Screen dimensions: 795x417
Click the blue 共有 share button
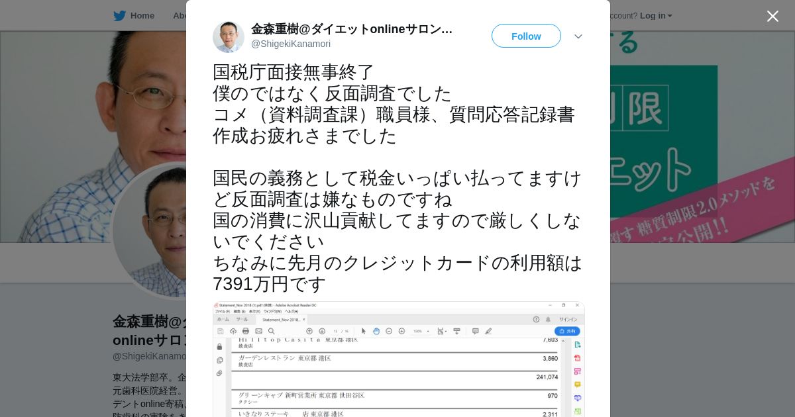pos(567,331)
